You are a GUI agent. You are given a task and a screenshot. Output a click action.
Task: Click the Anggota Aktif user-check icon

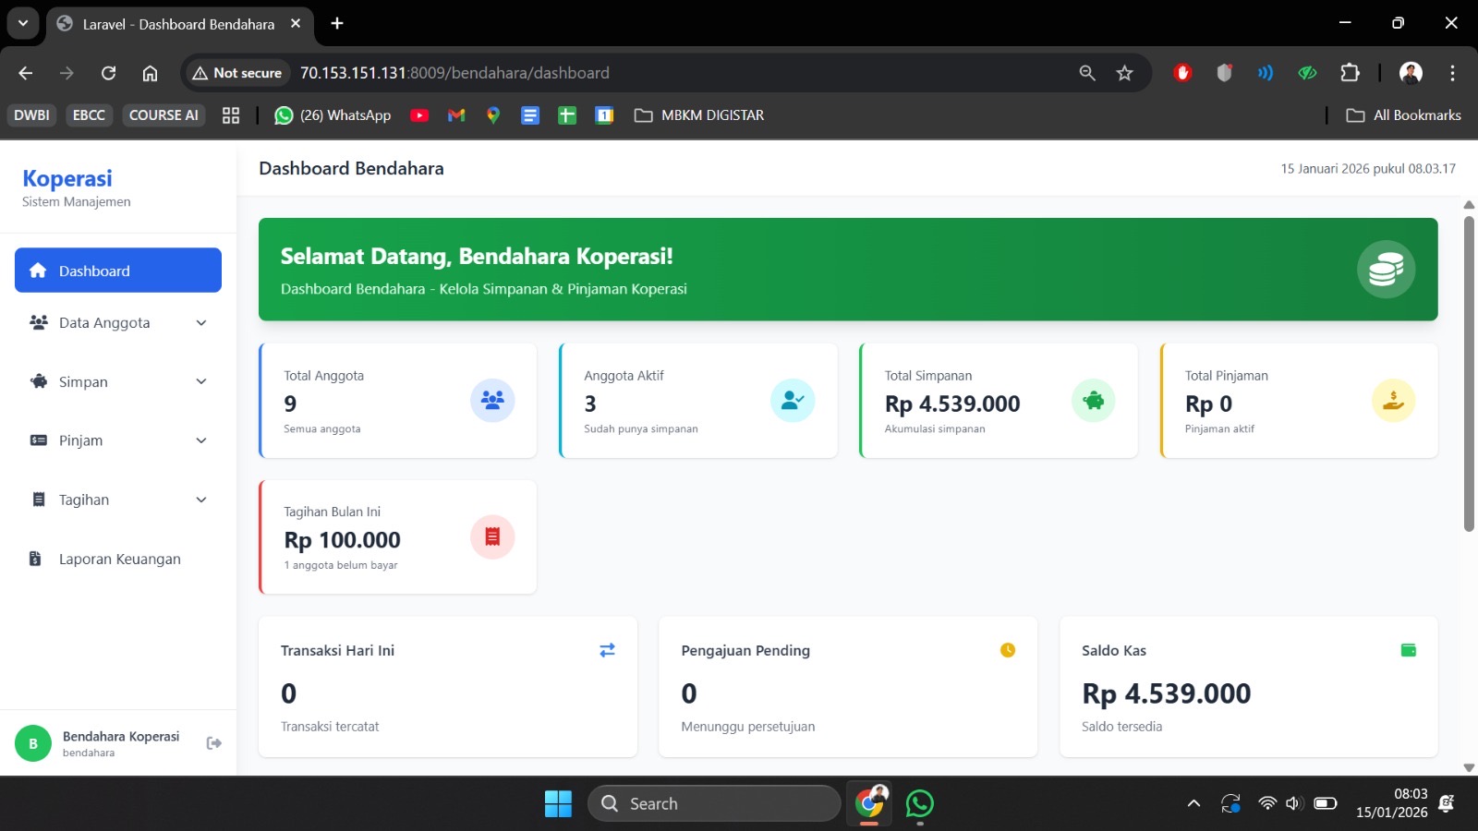click(793, 401)
